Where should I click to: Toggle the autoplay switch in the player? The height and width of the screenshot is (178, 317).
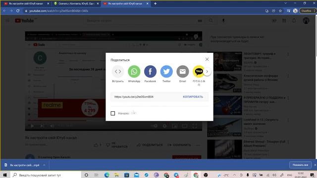[x=155, y=126]
